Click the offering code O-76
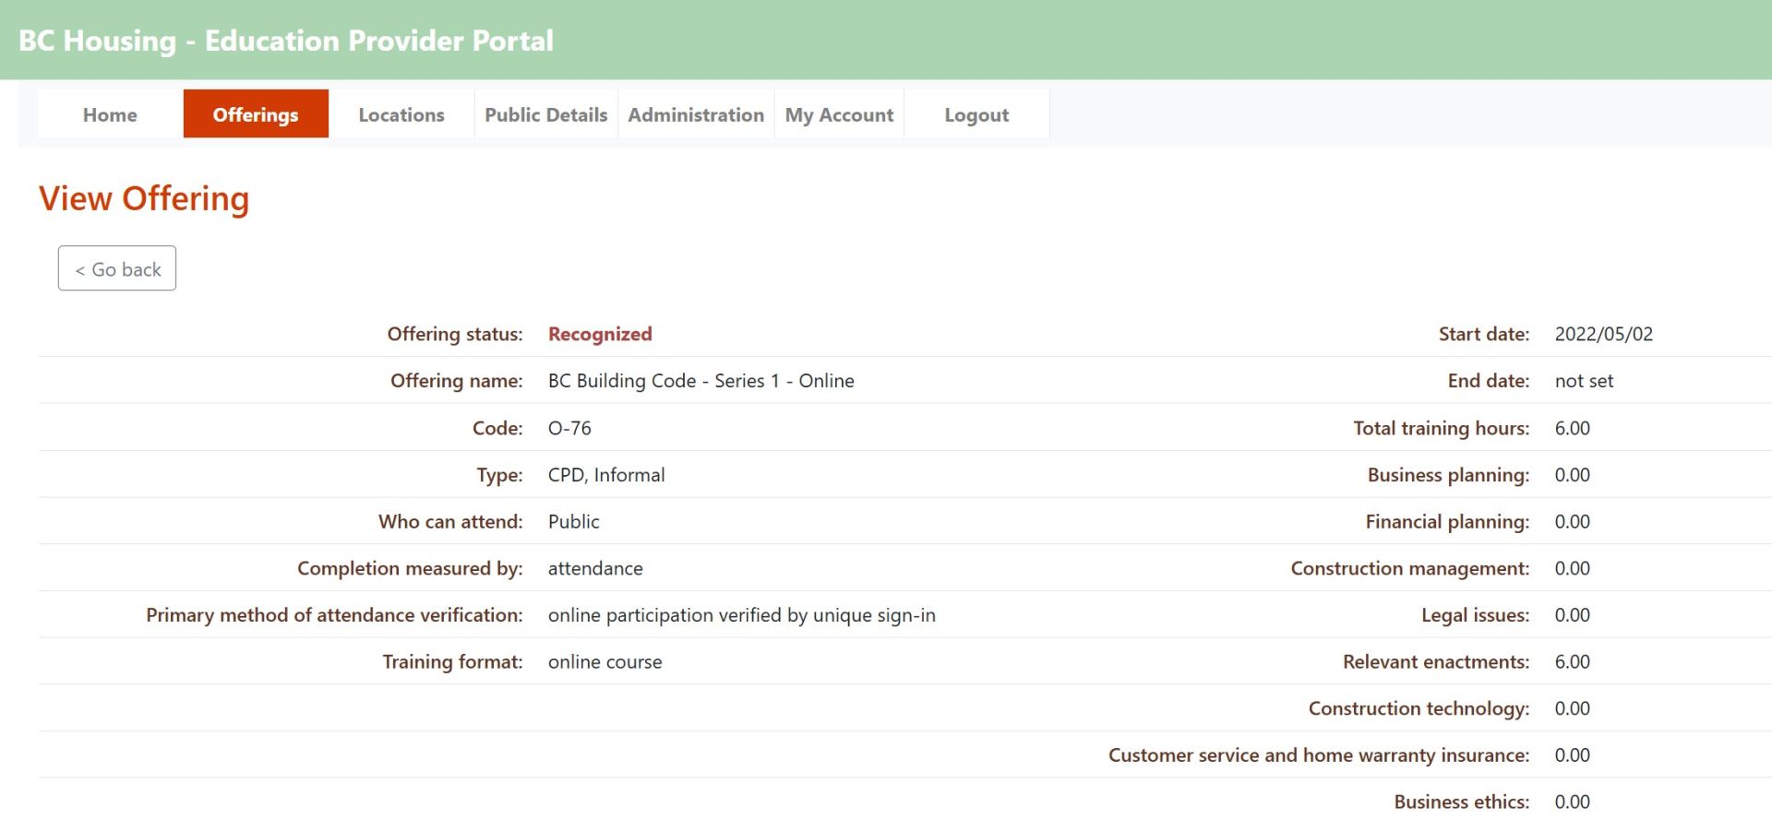Viewport: 1772px width, 831px height. click(569, 428)
